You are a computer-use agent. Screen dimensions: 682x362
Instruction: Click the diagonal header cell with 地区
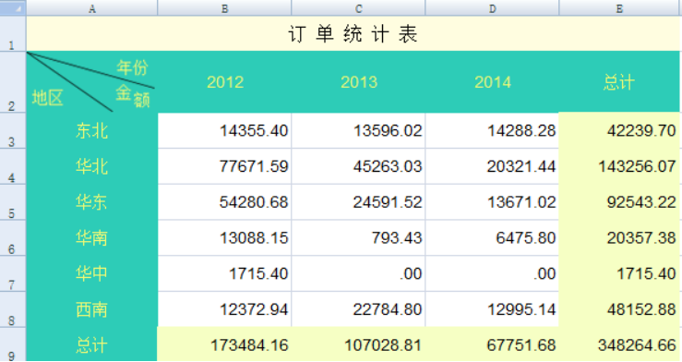click(91, 82)
